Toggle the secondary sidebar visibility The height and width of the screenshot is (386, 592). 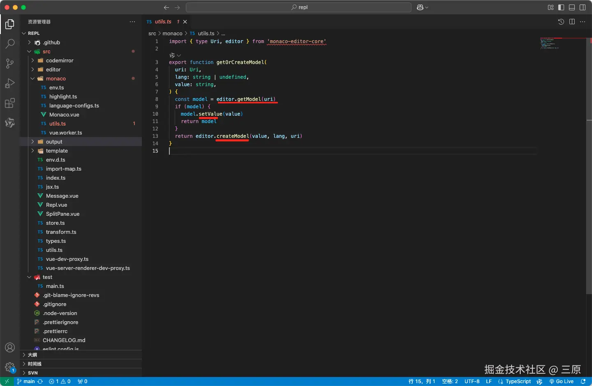[583, 7]
